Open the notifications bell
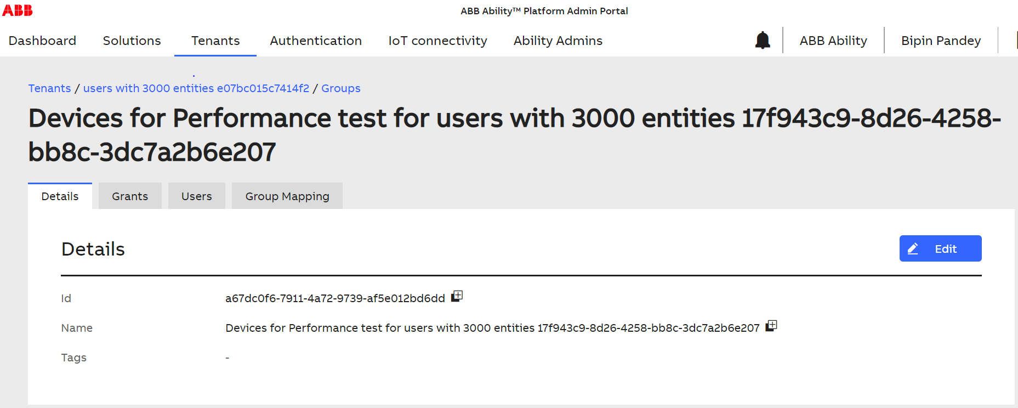Screen dimensions: 1018x408 pos(763,41)
